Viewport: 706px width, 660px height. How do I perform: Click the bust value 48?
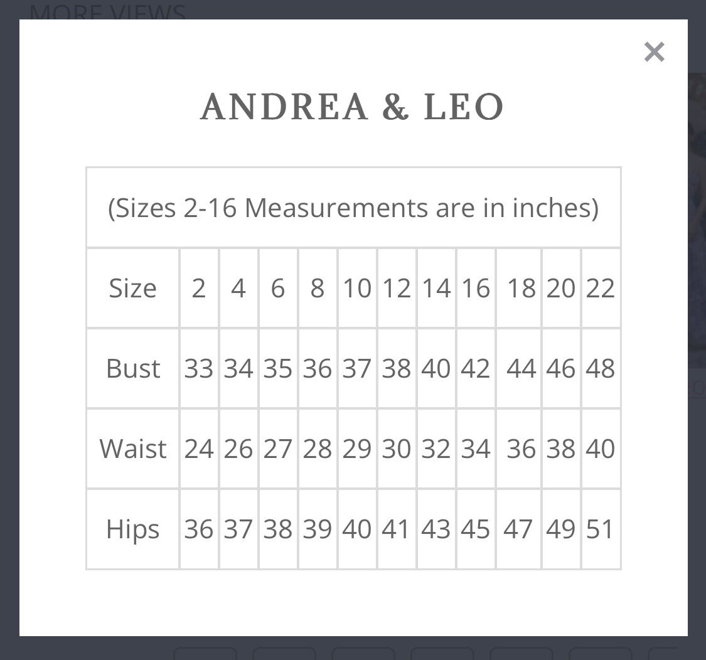(601, 369)
